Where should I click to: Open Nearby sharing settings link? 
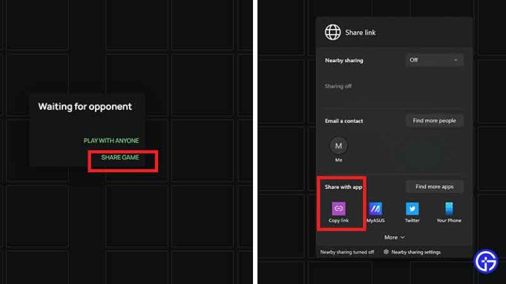(x=412, y=252)
